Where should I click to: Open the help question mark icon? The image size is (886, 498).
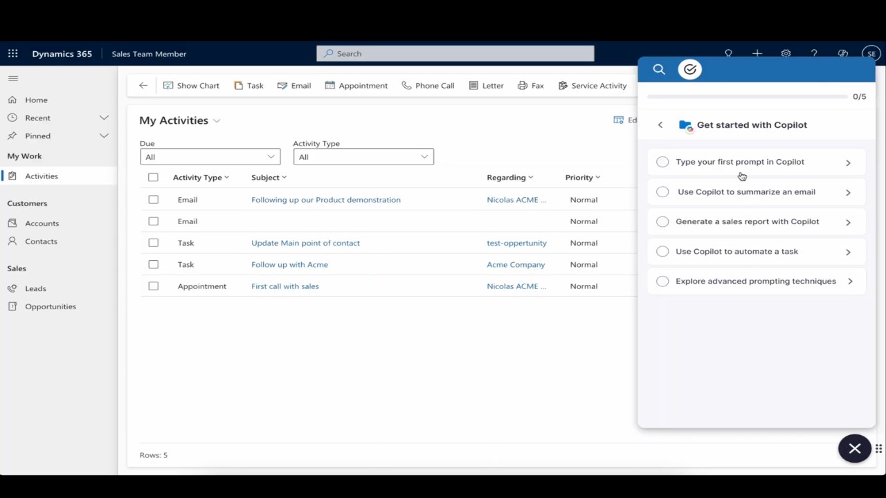tap(814, 53)
